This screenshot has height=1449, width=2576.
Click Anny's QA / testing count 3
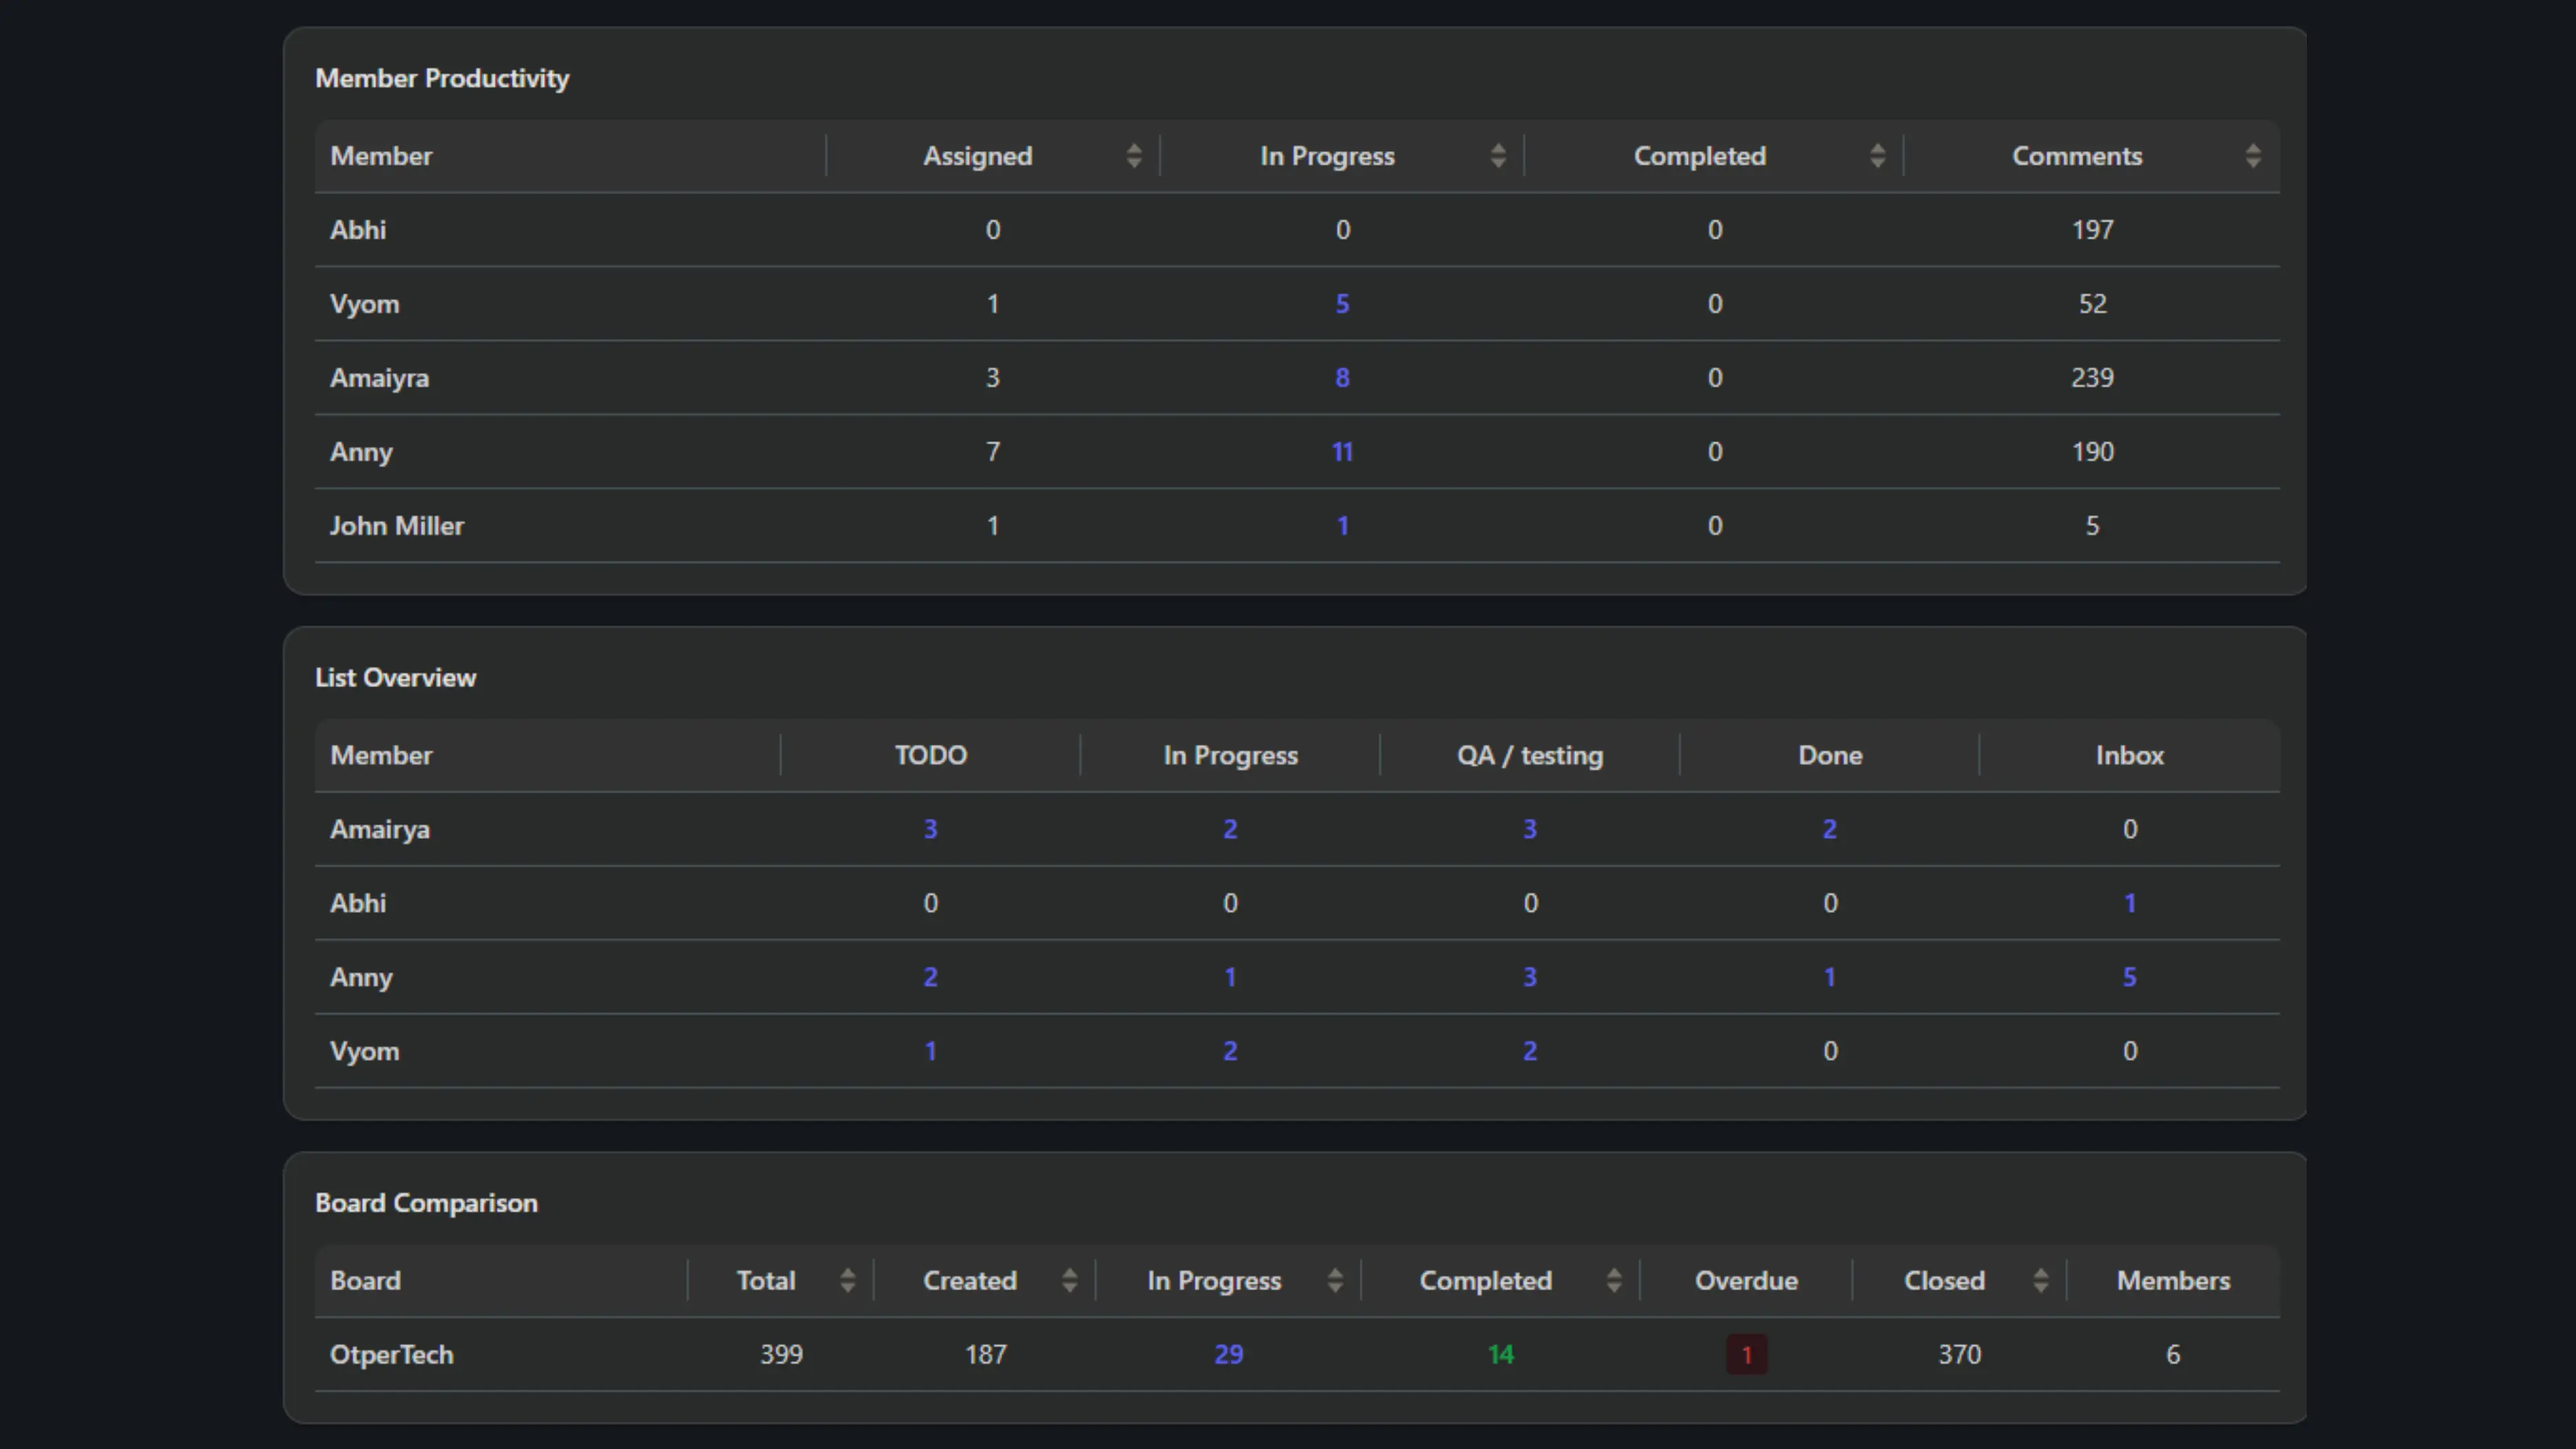point(1529,977)
